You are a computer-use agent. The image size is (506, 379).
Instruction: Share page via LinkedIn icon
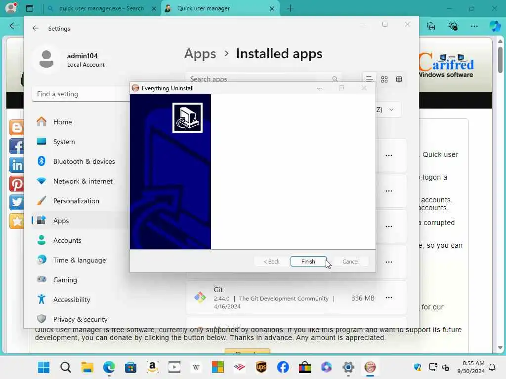click(x=16, y=165)
